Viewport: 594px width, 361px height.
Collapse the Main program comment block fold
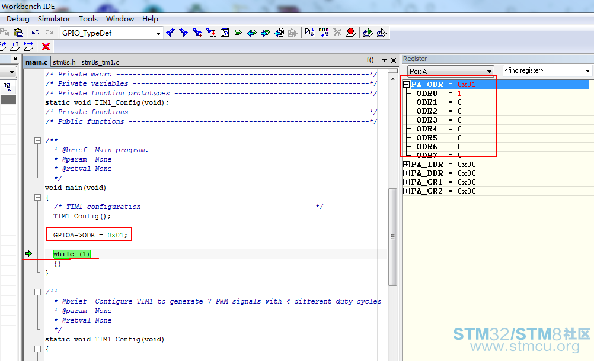click(37, 141)
